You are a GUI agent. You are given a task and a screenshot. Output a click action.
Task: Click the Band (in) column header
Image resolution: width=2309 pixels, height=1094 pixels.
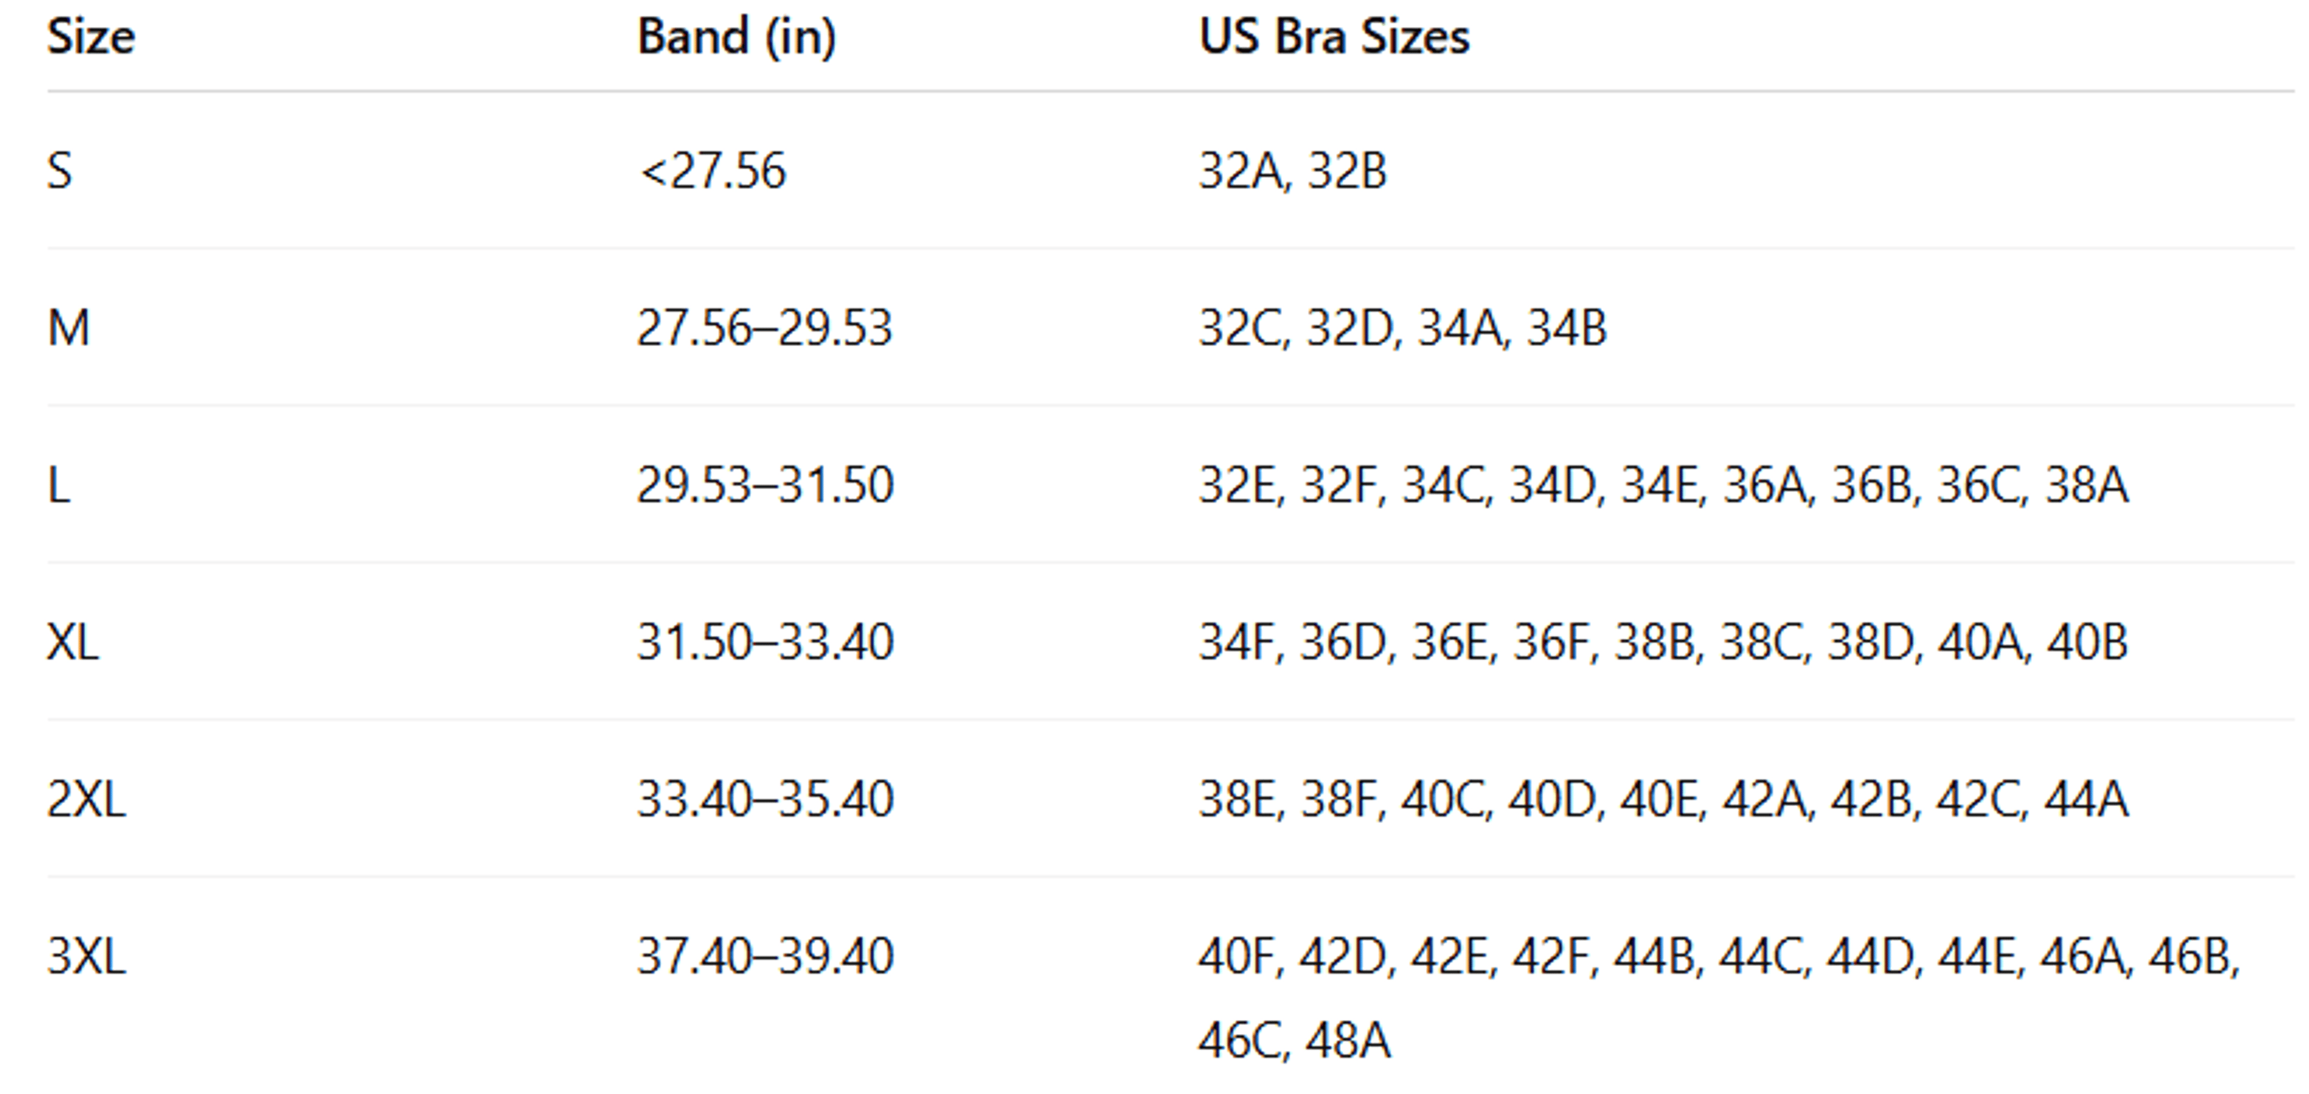click(736, 38)
